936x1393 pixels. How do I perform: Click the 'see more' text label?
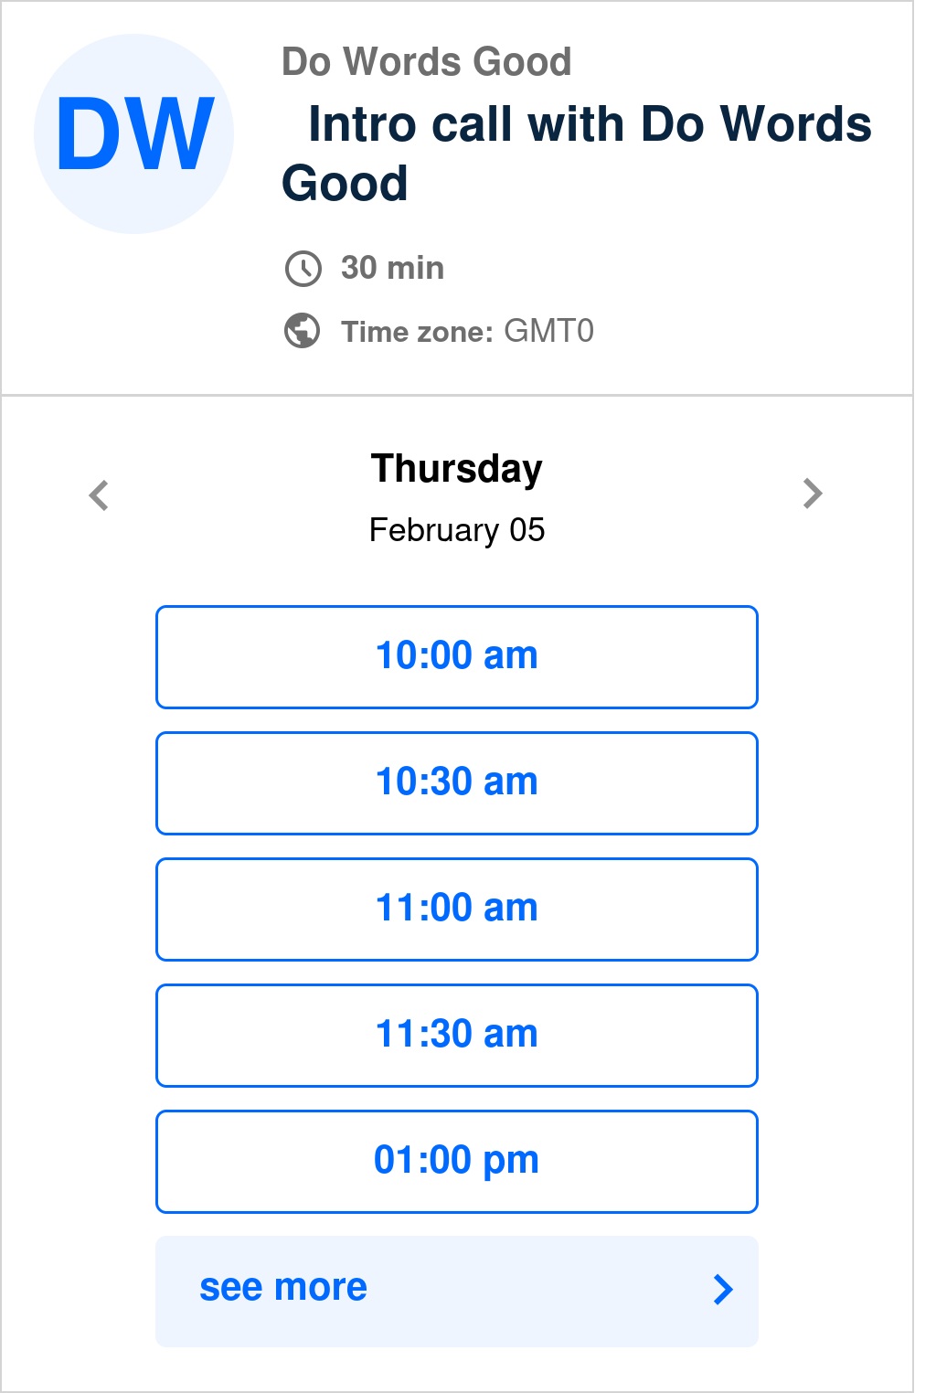pyautogui.click(x=283, y=1288)
